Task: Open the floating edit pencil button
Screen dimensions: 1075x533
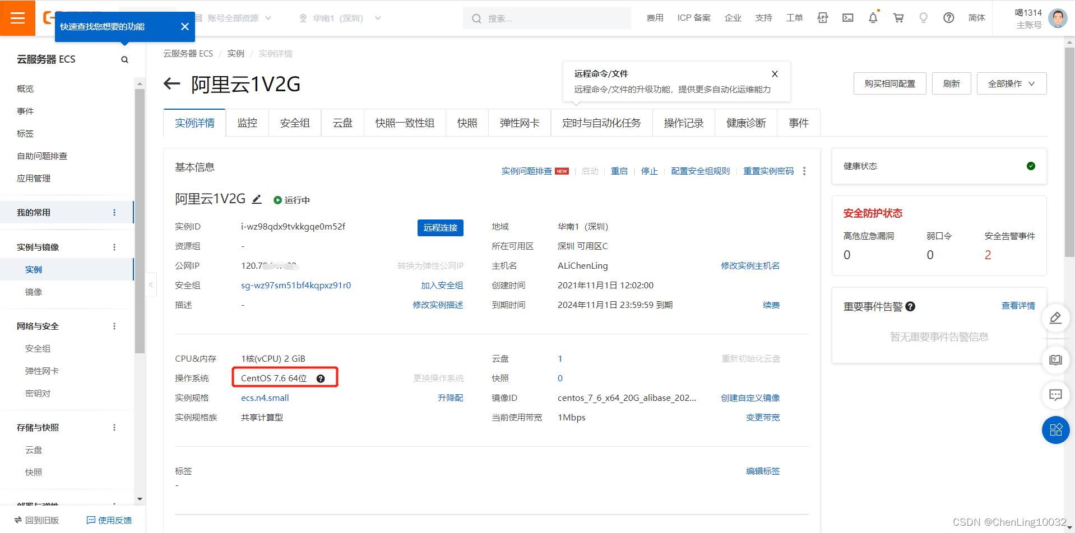Action: point(1056,317)
